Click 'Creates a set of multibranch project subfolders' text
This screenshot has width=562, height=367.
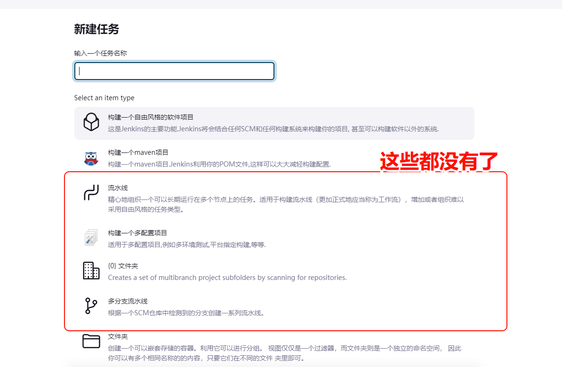227,278
